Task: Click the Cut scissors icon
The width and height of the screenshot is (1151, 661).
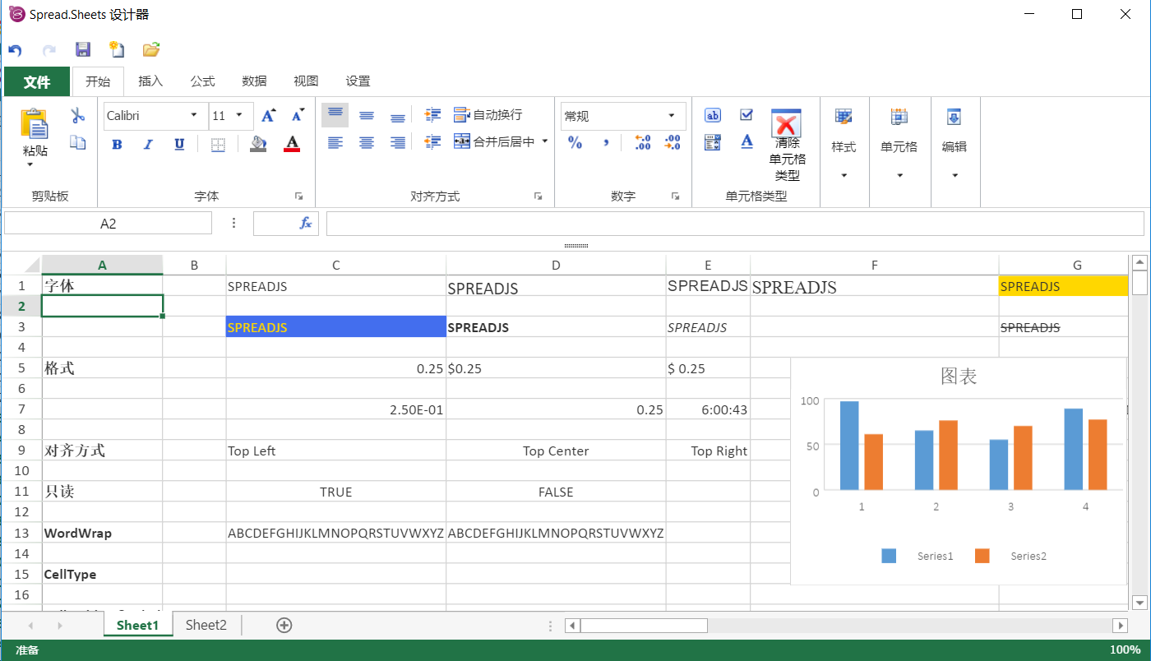Action: click(78, 115)
